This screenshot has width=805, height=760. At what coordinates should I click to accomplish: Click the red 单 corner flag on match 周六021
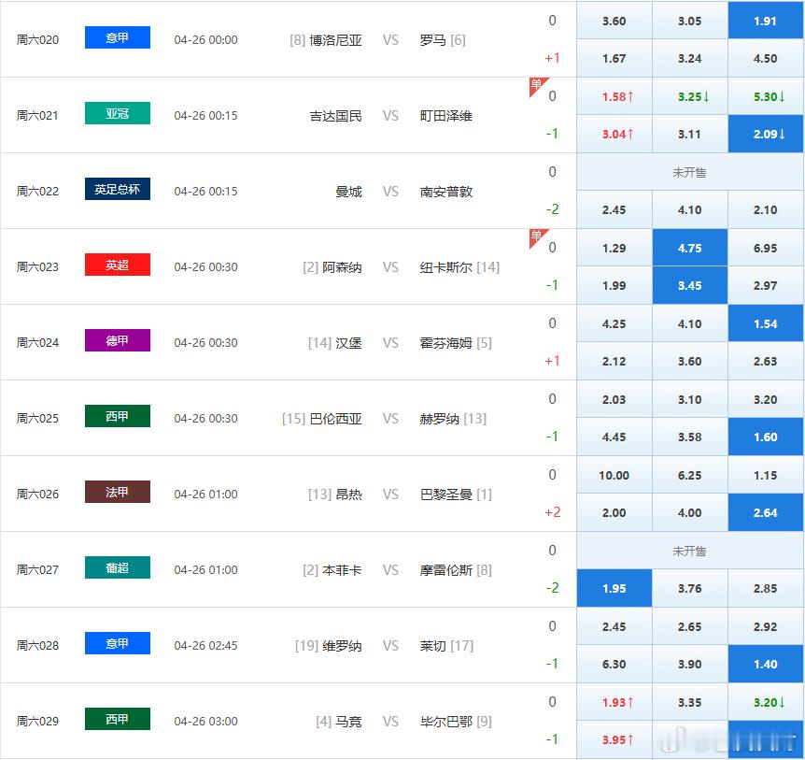point(538,82)
